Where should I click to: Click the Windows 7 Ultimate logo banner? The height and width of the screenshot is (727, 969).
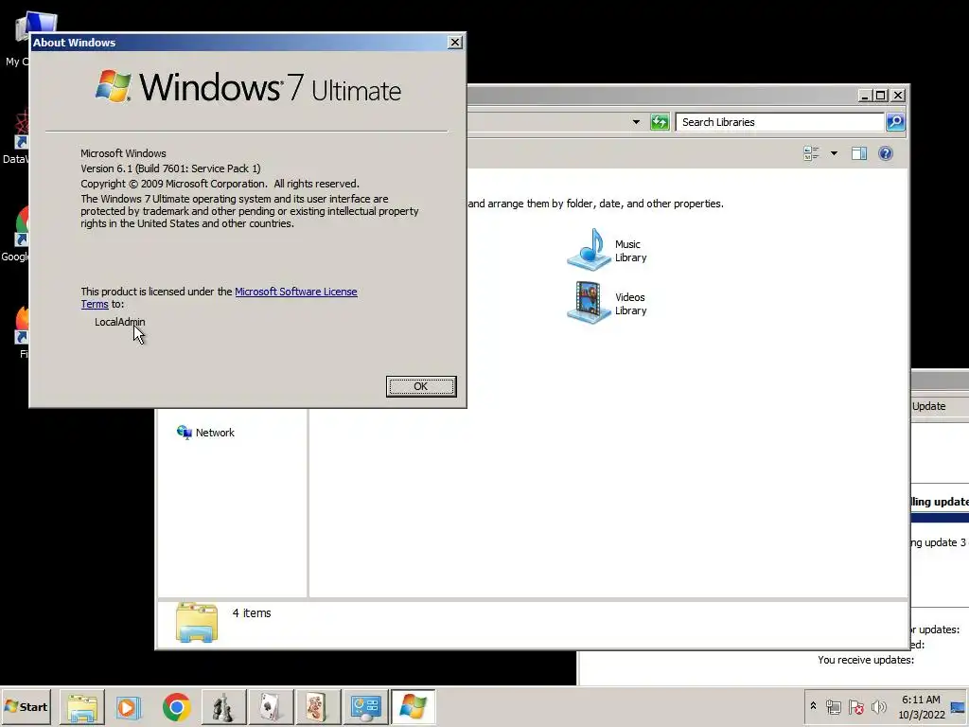click(248, 88)
